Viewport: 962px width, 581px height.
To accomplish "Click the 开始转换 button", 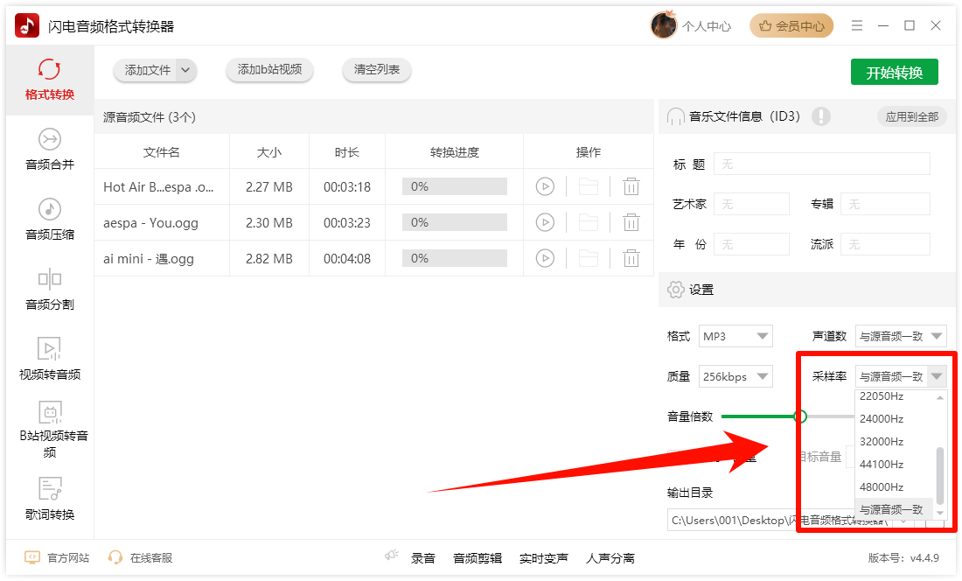I will [x=895, y=72].
